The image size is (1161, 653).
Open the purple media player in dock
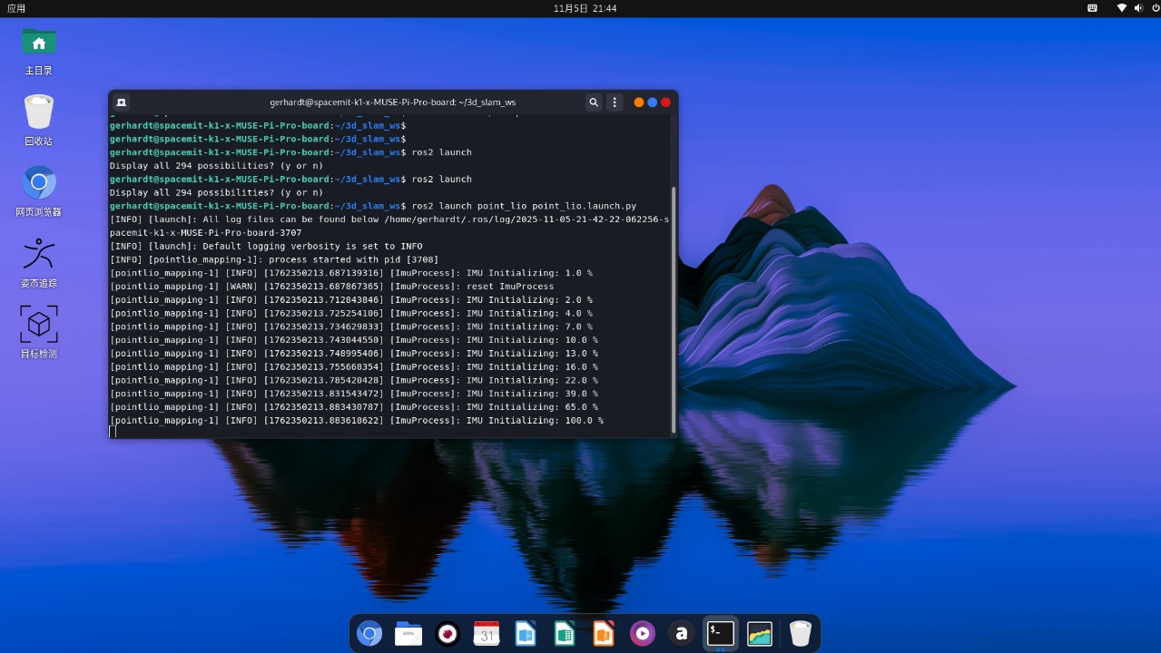[x=643, y=633]
